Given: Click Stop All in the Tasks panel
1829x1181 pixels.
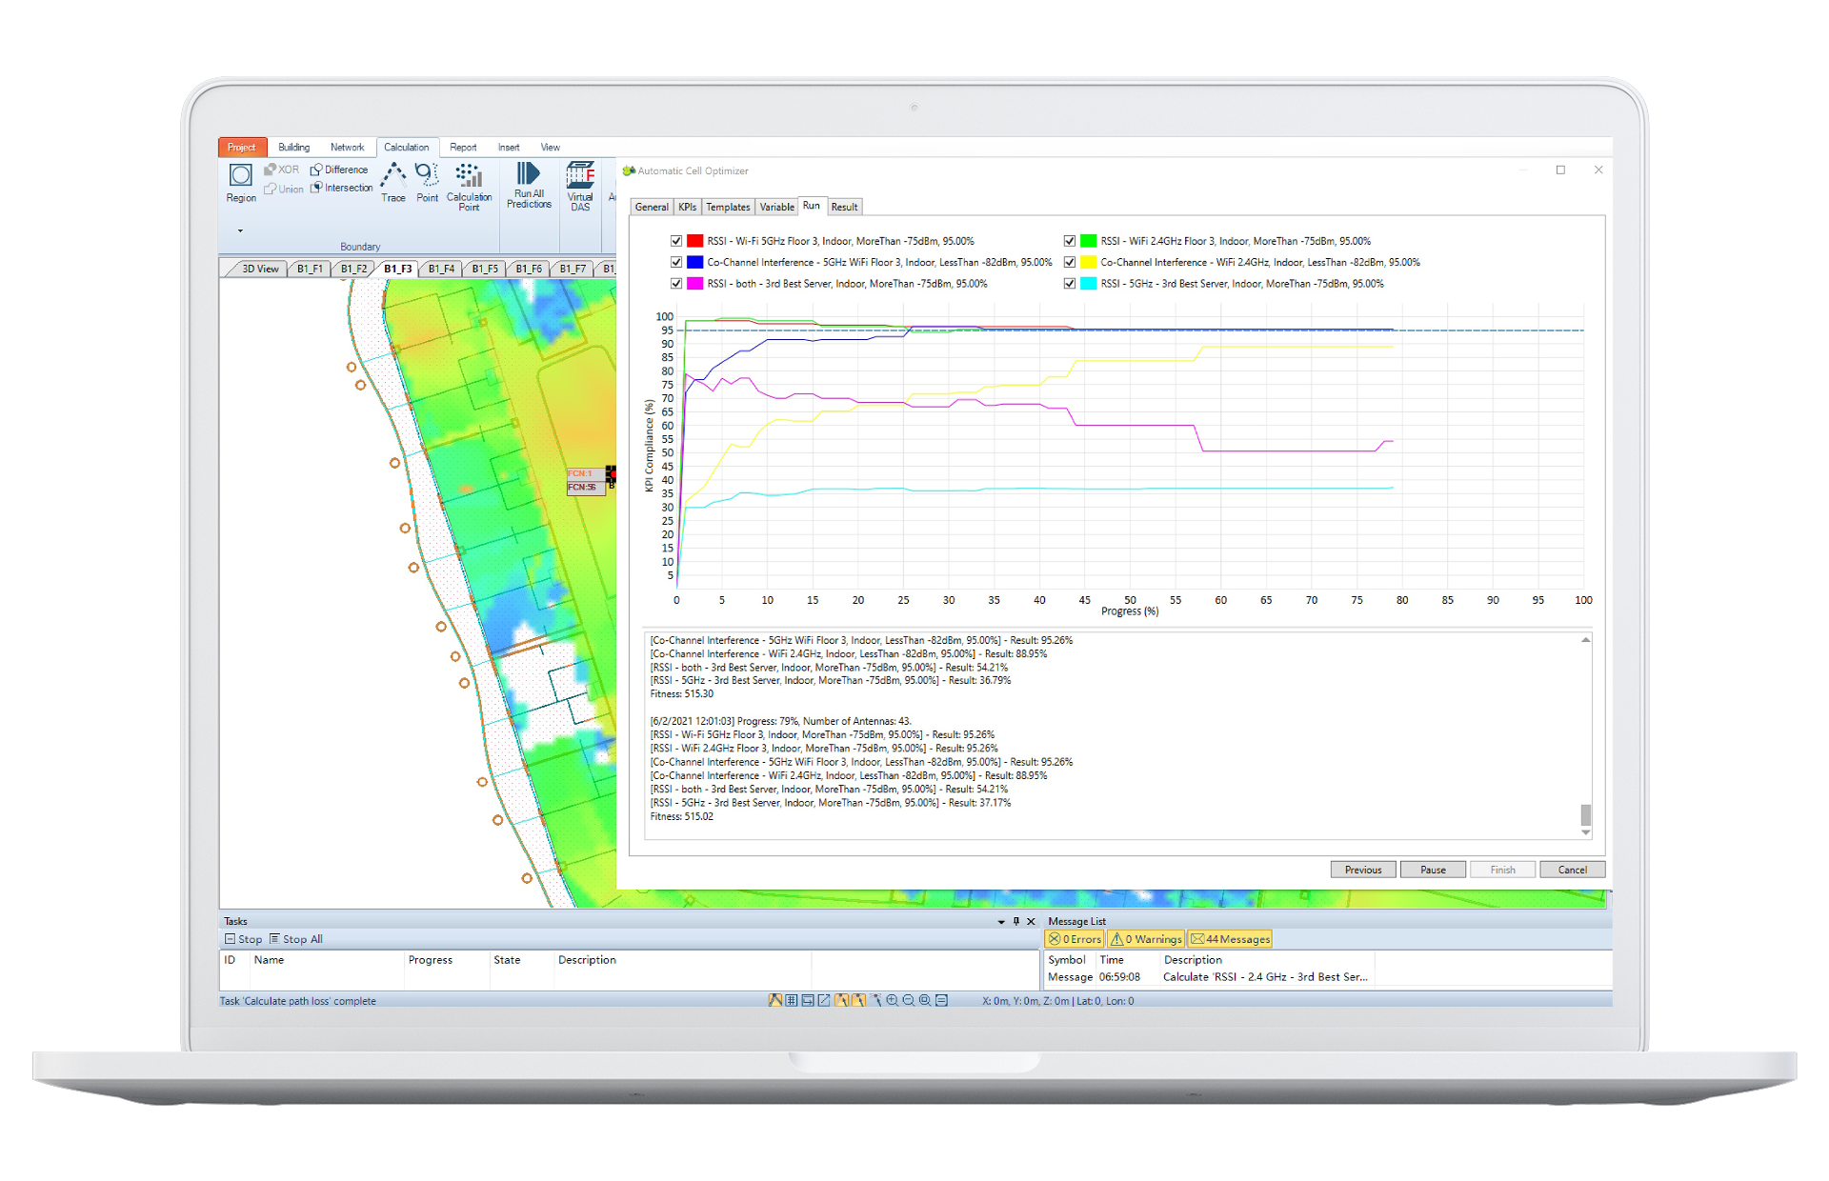Looking at the screenshot, I should tap(296, 939).
